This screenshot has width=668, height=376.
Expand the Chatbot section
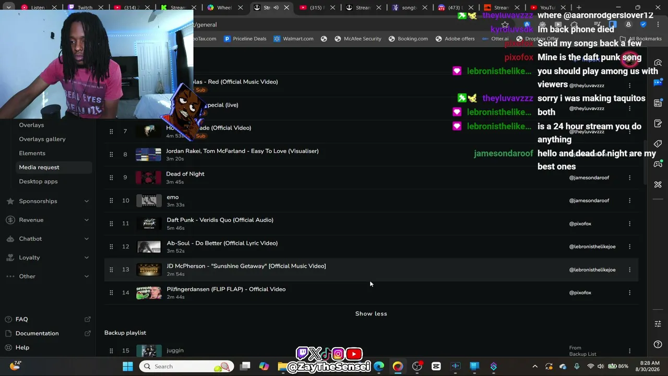pyautogui.click(x=87, y=239)
